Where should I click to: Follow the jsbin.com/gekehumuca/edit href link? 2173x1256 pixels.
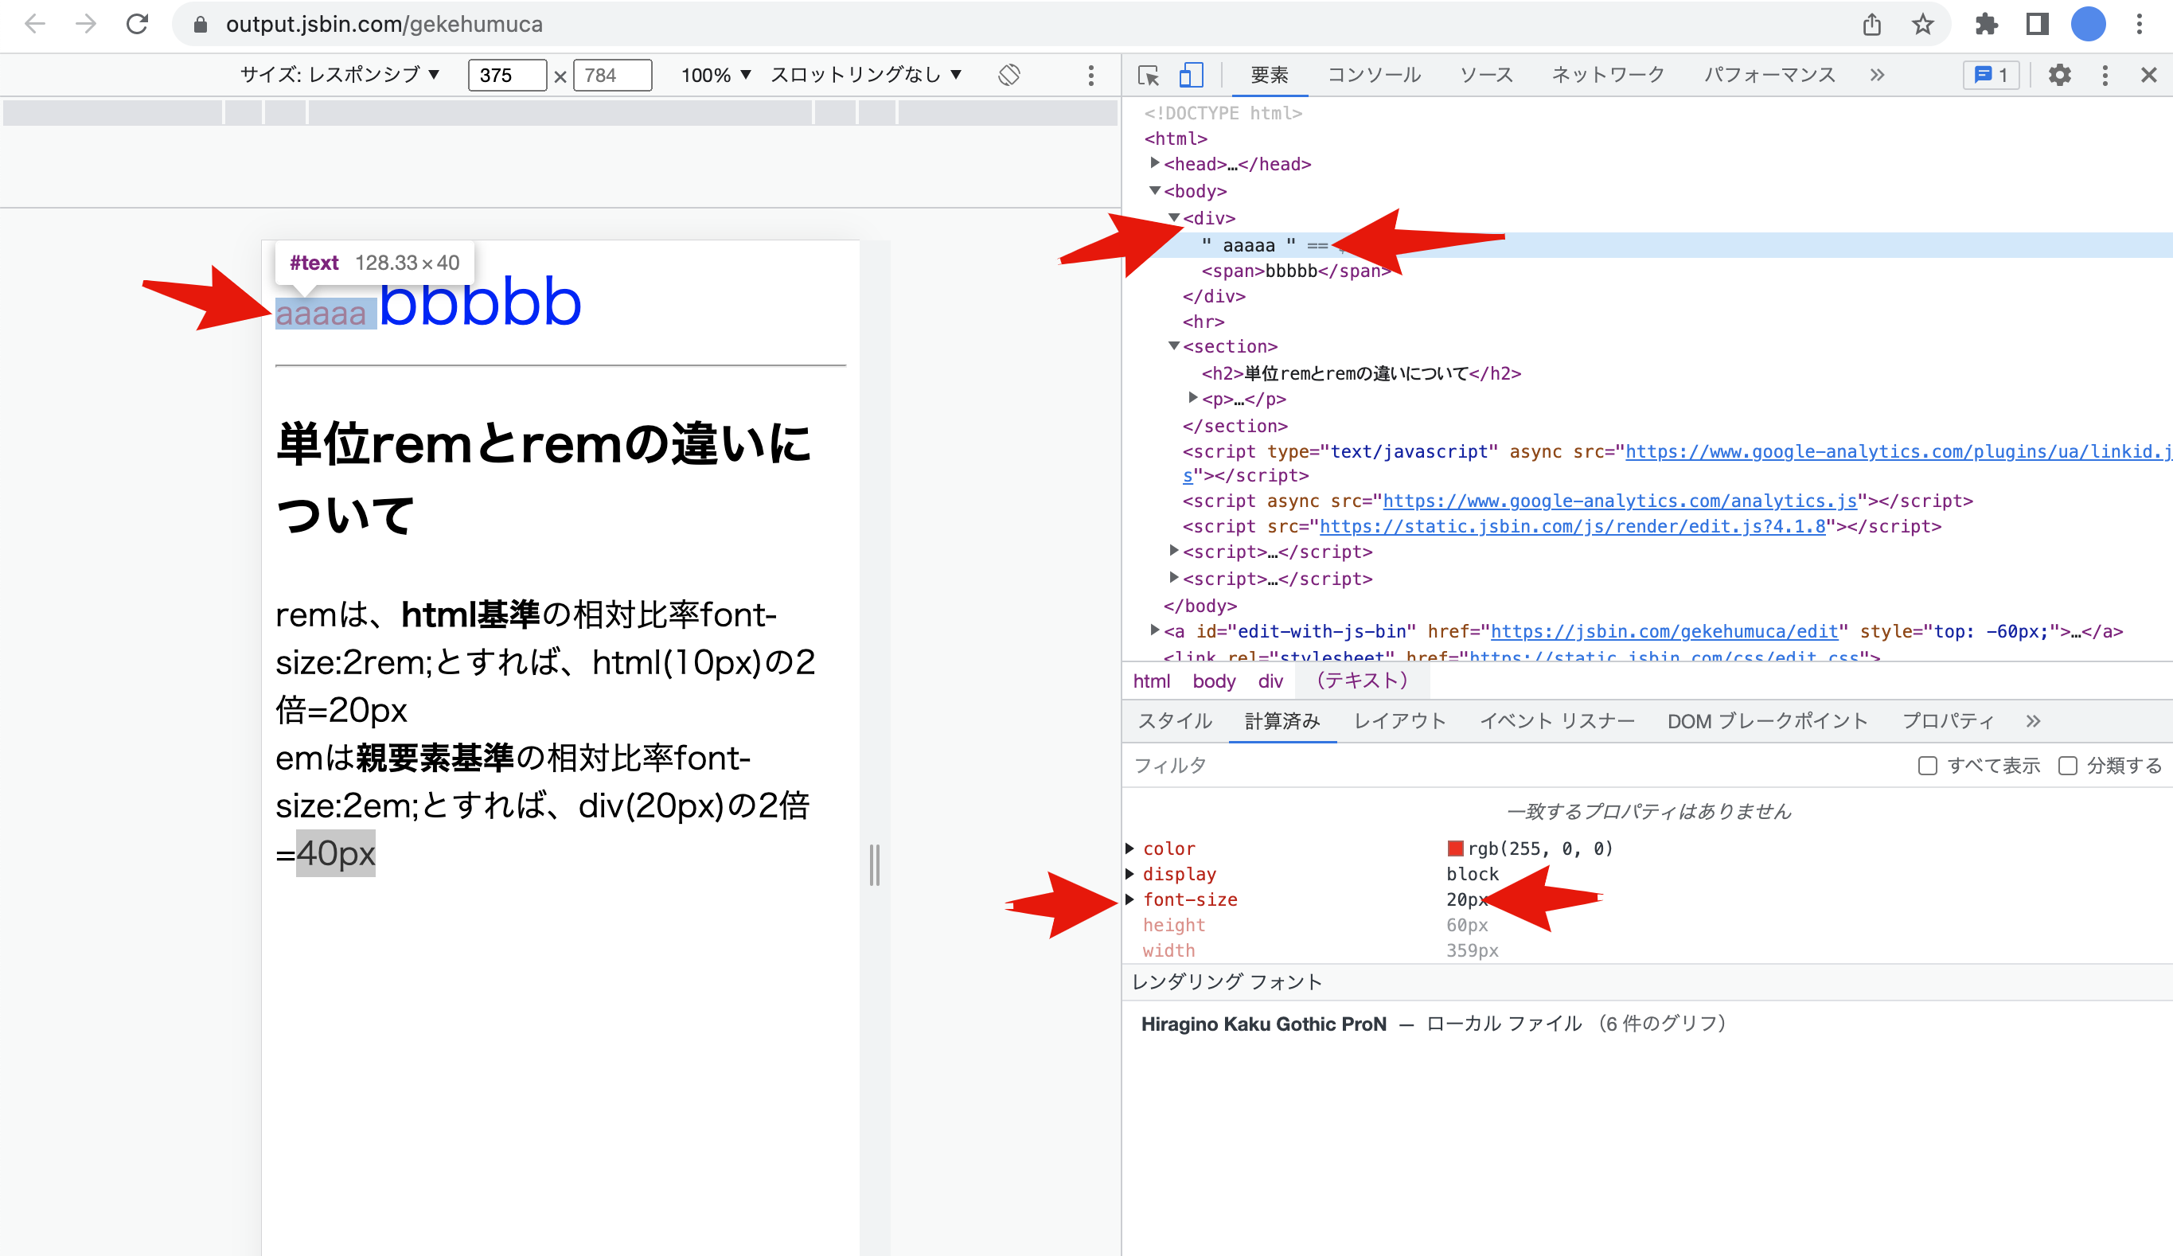click(x=1664, y=631)
